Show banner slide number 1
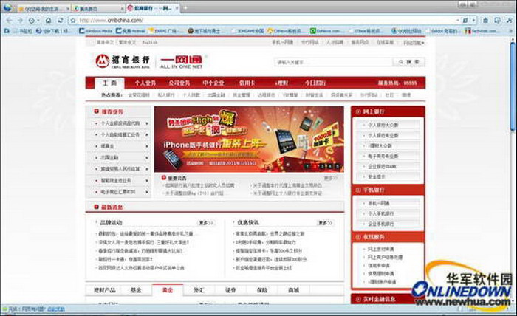The height and width of the screenshot is (316, 517). (x=307, y=166)
